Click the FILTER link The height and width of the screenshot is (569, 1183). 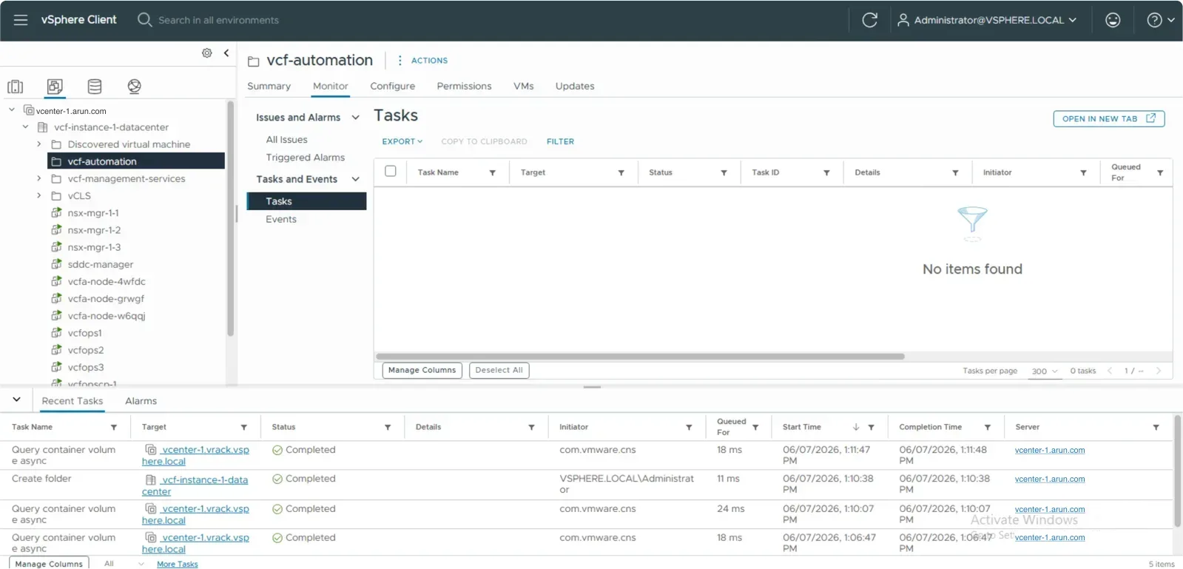click(x=560, y=141)
